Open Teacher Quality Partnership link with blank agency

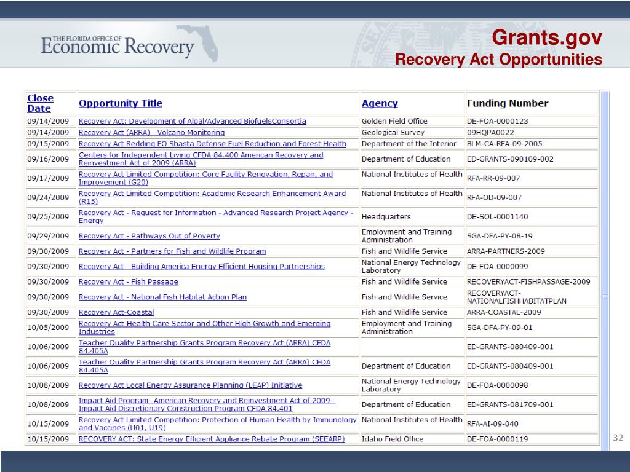click(x=204, y=347)
